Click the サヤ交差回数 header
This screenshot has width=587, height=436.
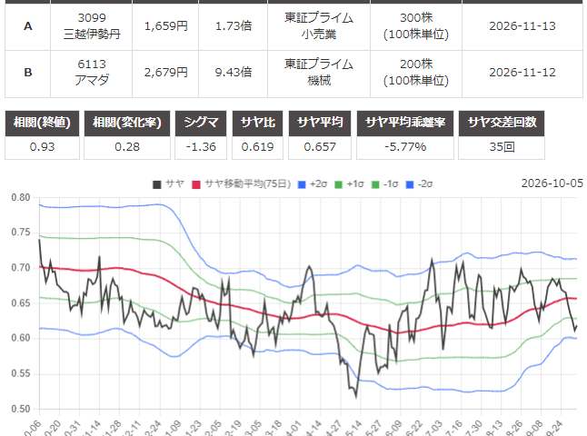[502, 123]
